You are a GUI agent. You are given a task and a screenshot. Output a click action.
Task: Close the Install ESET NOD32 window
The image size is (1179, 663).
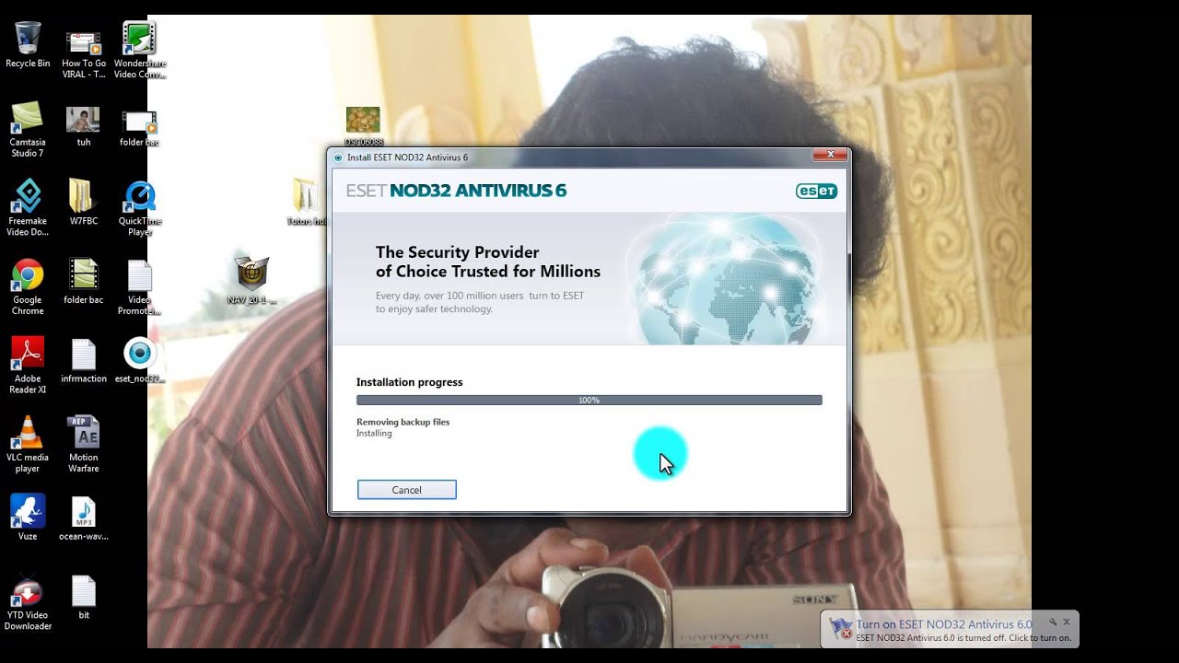click(x=830, y=155)
